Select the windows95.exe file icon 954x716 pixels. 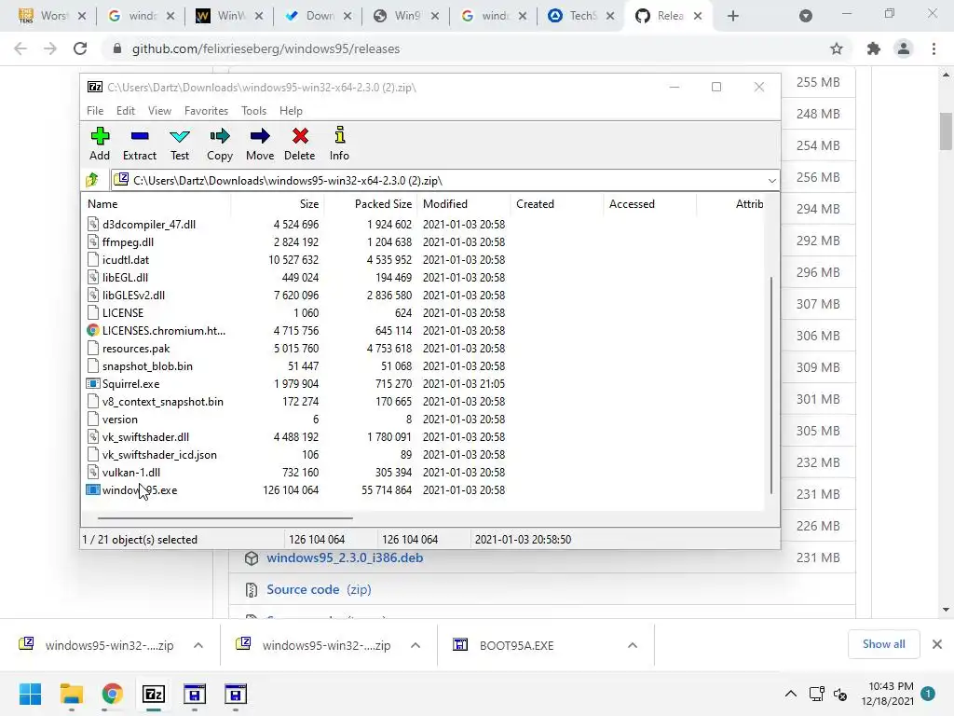[x=92, y=490]
